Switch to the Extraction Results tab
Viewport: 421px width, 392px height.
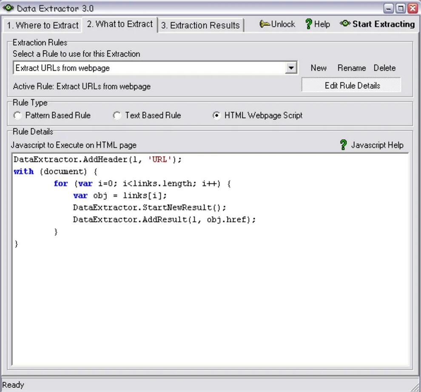pyautogui.click(x=200, y=25)
